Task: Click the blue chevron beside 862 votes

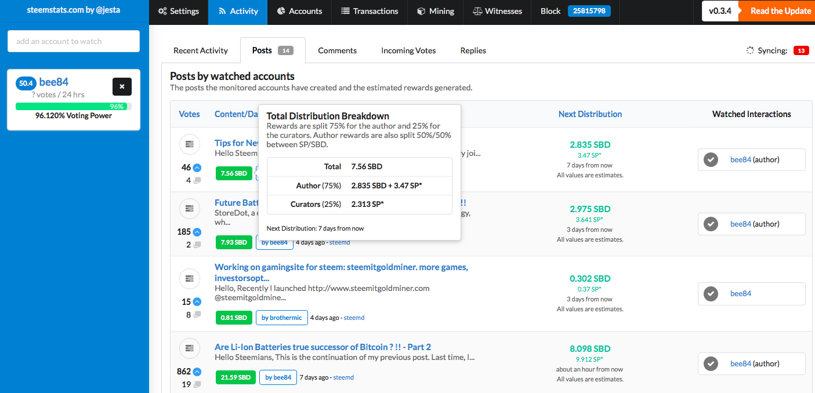Action: point(197,372)
